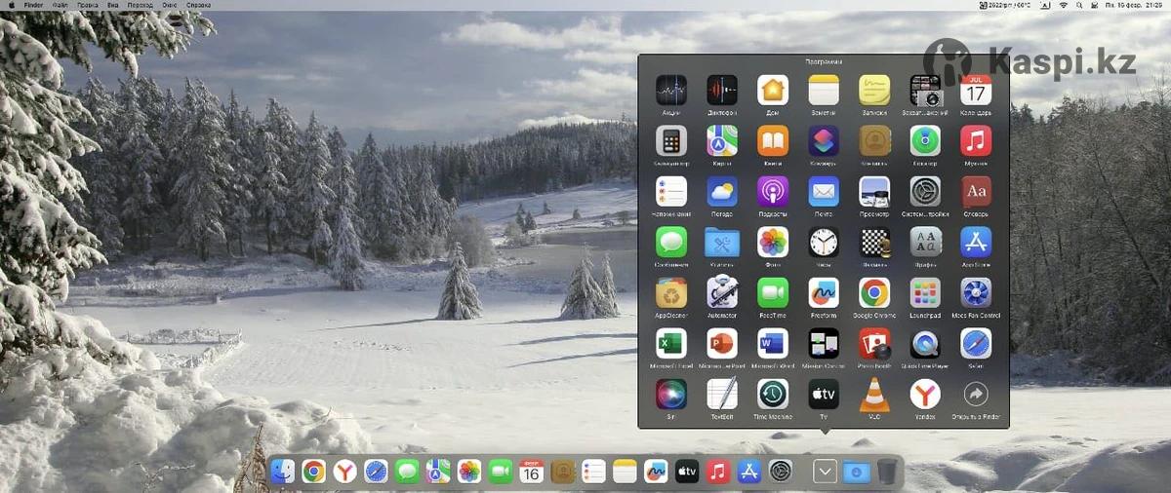Launch Time Machine from the grid
The image size is (1171, 493).
click(773, 395)
